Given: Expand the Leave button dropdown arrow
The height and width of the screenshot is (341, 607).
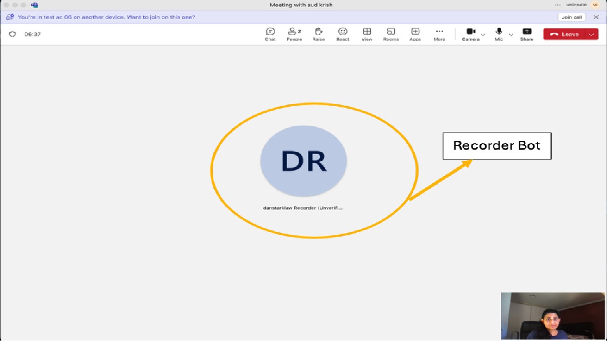Looking at the screenshot, I should pyautogui.click(x=591, y=34).
